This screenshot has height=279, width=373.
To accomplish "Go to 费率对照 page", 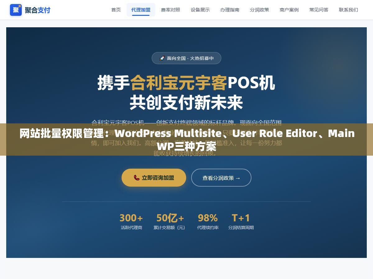I will (x=170, y=10).
